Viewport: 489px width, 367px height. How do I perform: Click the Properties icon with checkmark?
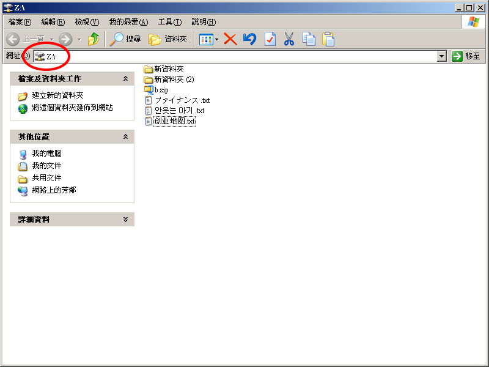(270, 39)
